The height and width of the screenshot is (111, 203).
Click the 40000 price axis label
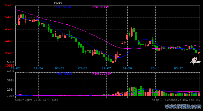coord(10,41)
